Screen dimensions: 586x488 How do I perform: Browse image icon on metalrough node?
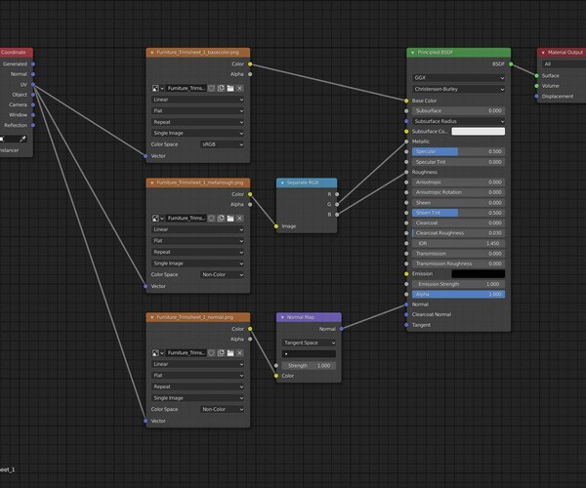tap(157, 218)
